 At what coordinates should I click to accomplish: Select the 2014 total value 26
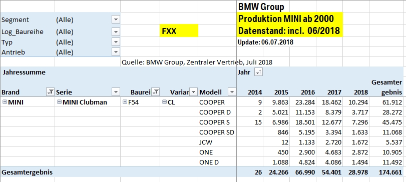click(250, 172)
